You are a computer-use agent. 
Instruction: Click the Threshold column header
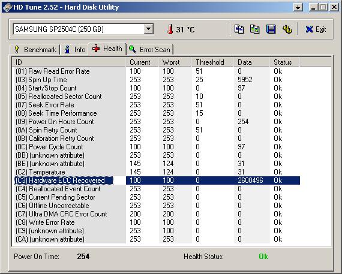click(x=212, y=62)
